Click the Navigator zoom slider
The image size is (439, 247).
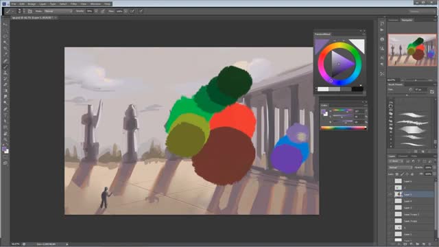[416, 80]
